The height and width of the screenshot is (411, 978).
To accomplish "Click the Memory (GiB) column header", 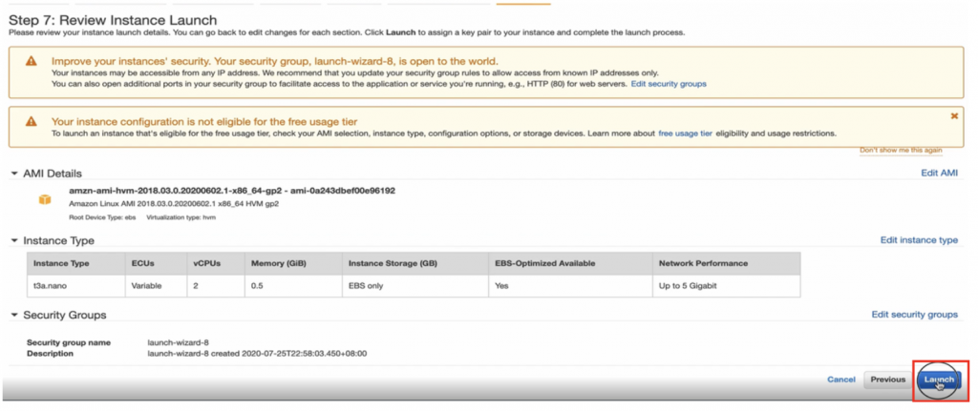I will coord(293,263).
